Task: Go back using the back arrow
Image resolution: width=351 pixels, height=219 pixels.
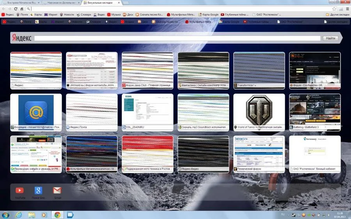Action: pos(4,9)
